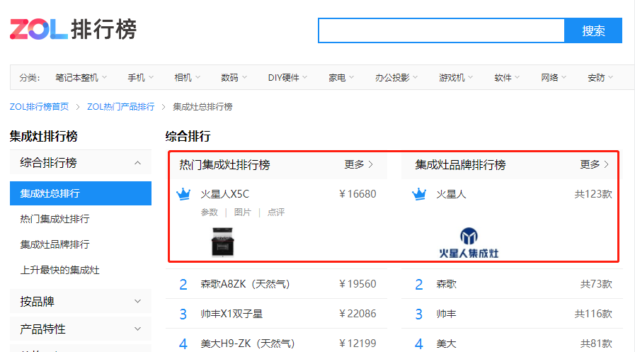Open the 火星人X5C product thumbnail
Image resolution: width=635 pixels, height=352 pixels.
tap(223, 242)
